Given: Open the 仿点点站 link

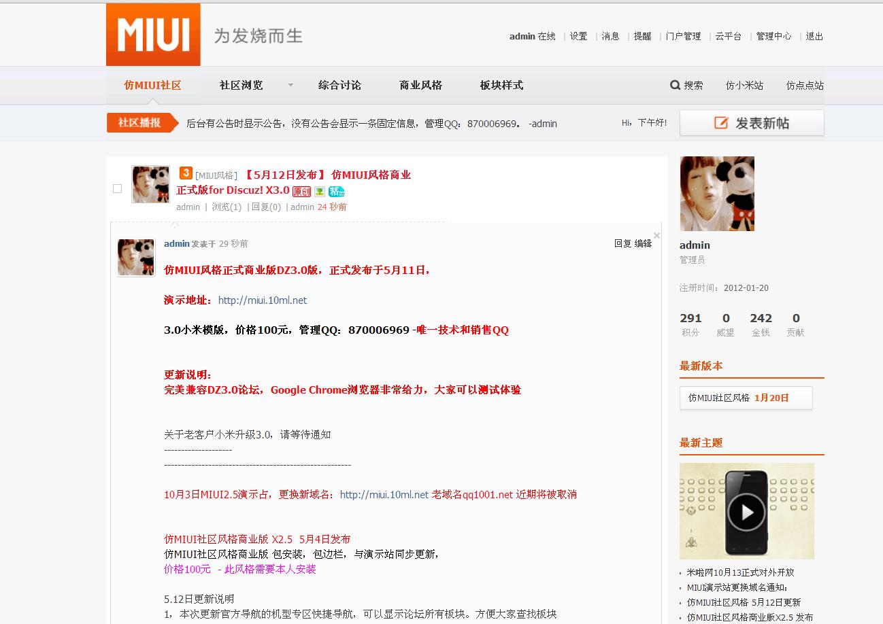Looking at the screenshot, I should [x=805, y=85].
